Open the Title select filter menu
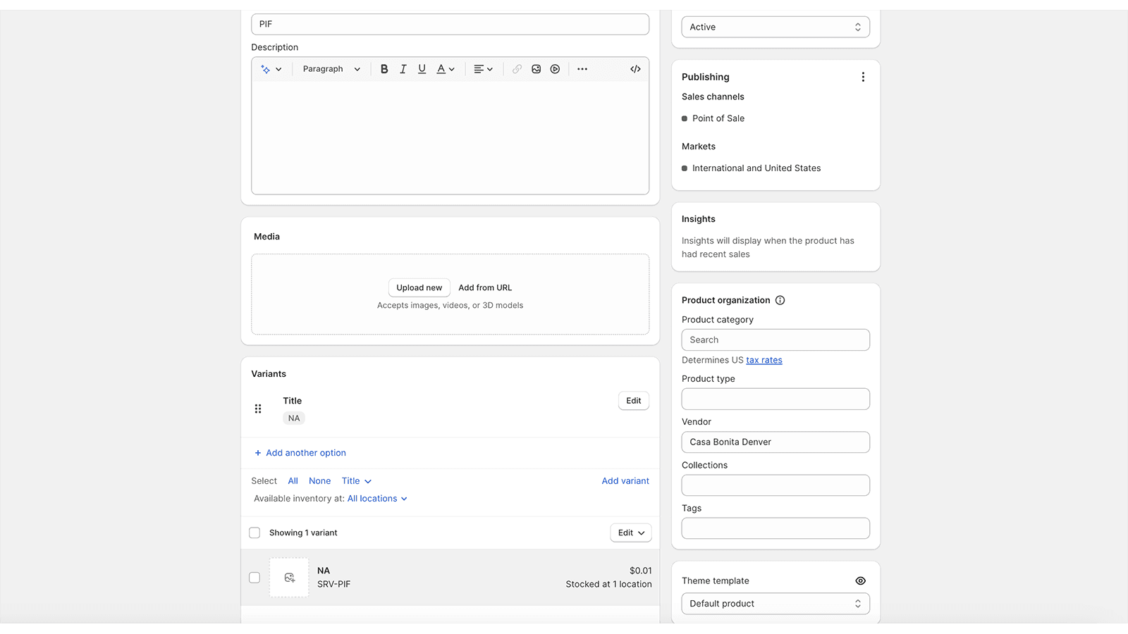The image size is (1128, 634). coord(356,481)
